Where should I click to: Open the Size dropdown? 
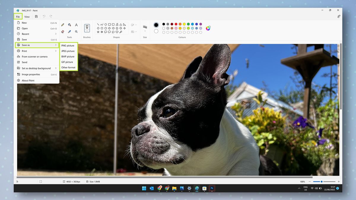(x=145, y=31)
